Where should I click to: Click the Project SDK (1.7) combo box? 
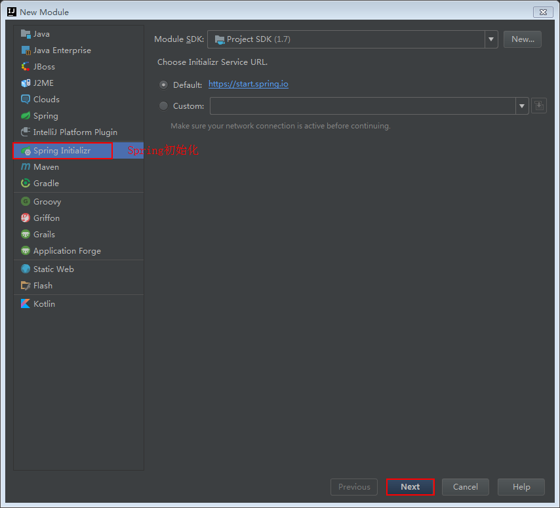click(353, 39)
